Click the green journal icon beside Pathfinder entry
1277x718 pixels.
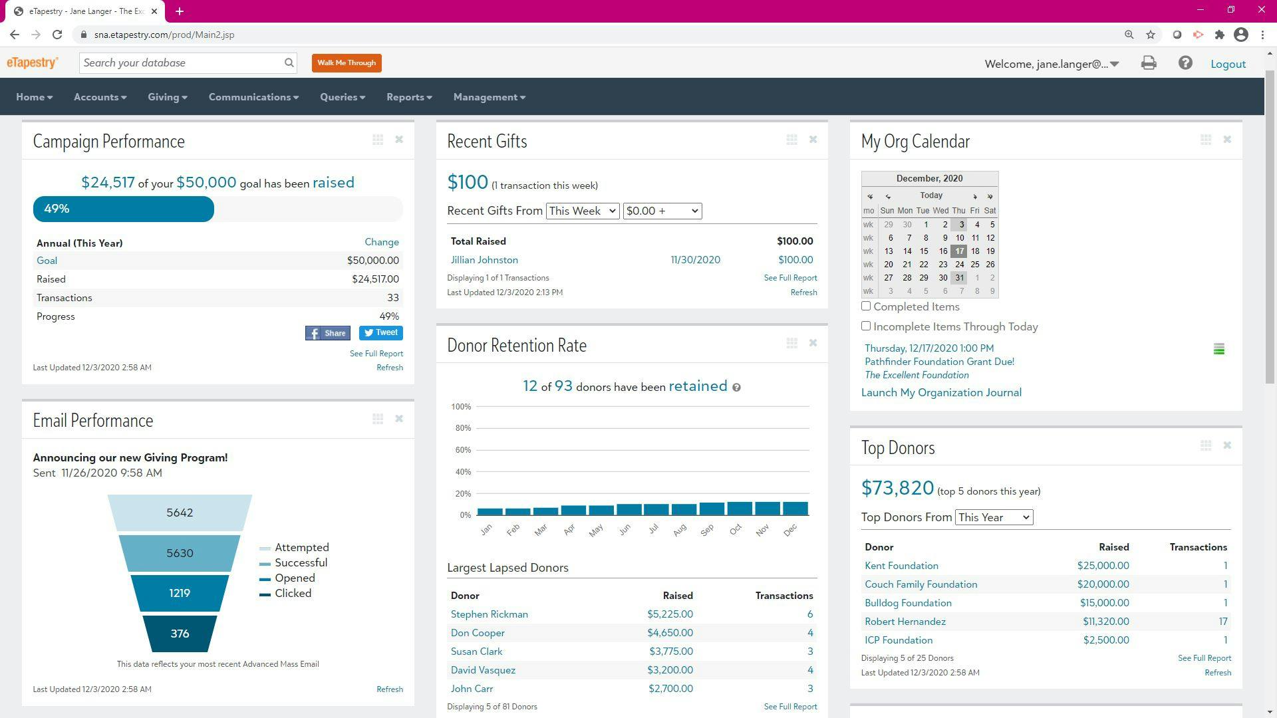(x=1218, y=348)
